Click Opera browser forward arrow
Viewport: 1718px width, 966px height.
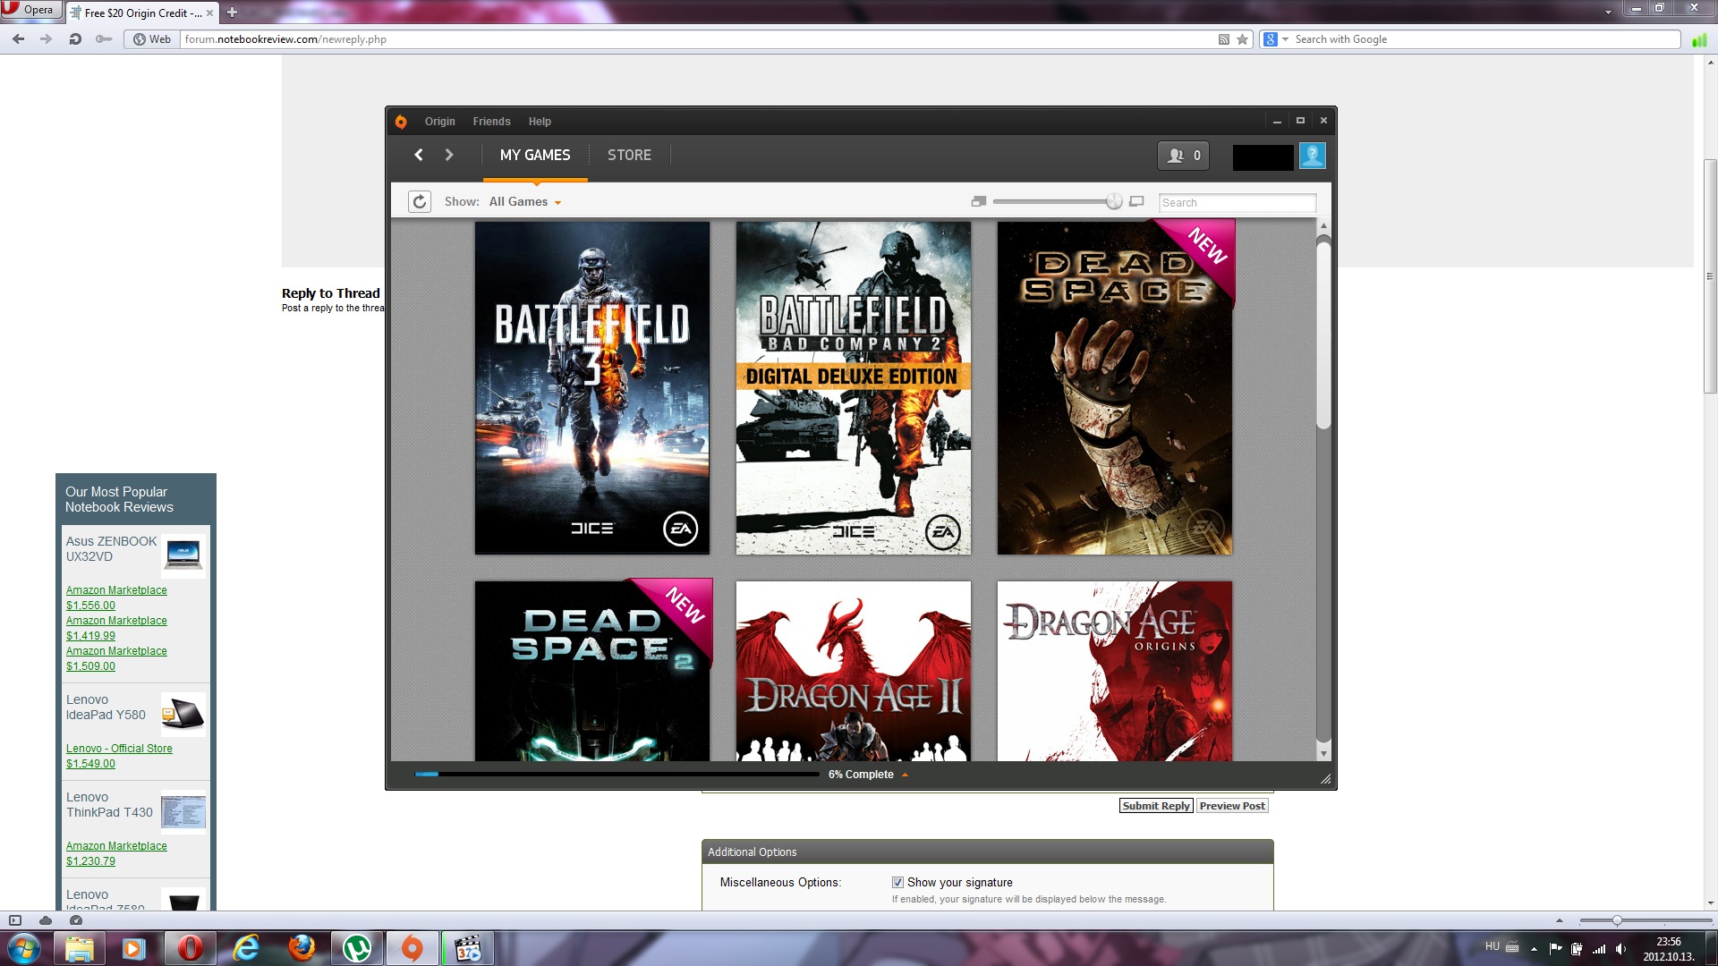pos(46,39)
